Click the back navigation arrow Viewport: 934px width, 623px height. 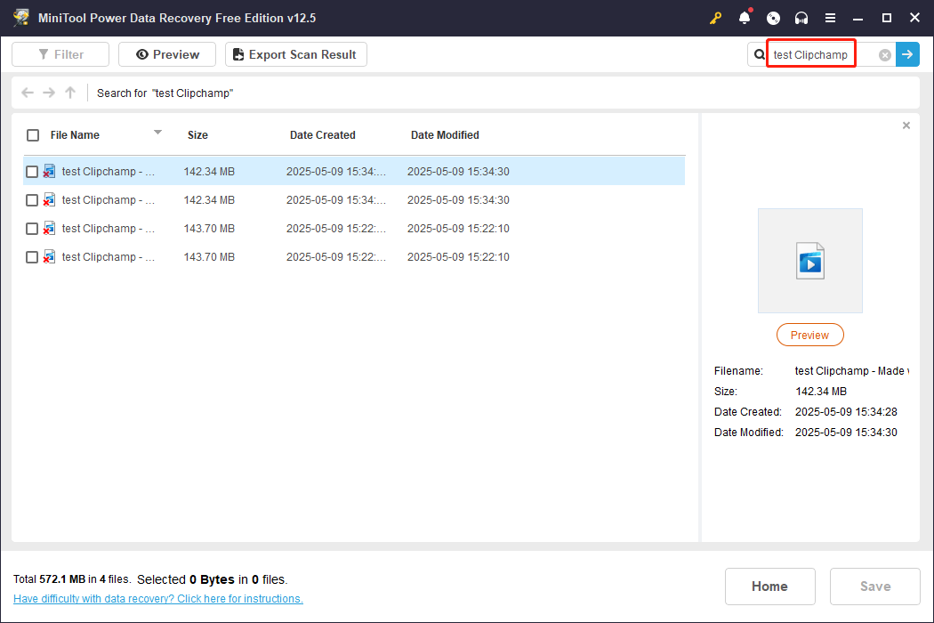(x=27, y=93)
